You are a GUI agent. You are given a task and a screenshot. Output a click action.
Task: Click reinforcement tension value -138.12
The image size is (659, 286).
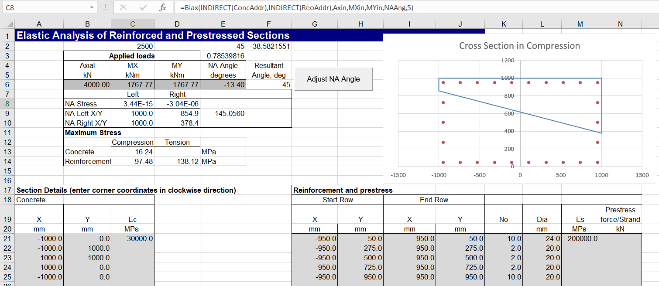[178, 161]
